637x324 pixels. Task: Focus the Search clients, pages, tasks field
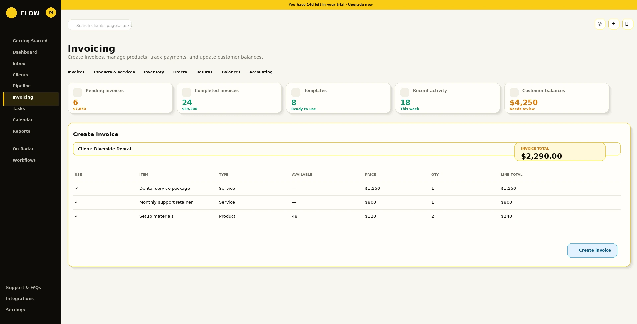coord(100,25)
